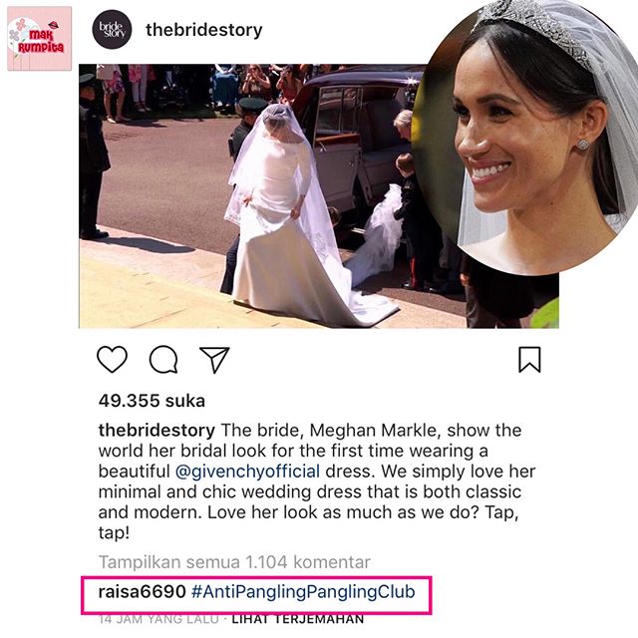
Task: Click the pink highlighted comment box
Action: 256,594
